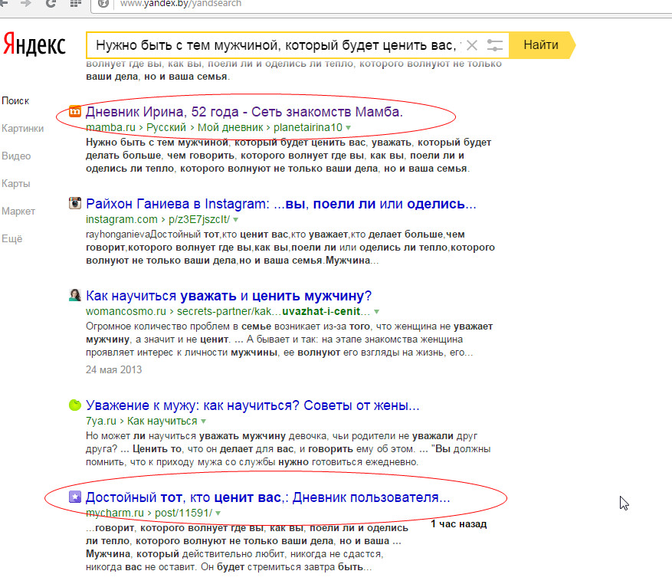The height and width of the screenshot is (584, 672).
Task: Switch to Маркет search tab
Action: pos(18,211)
